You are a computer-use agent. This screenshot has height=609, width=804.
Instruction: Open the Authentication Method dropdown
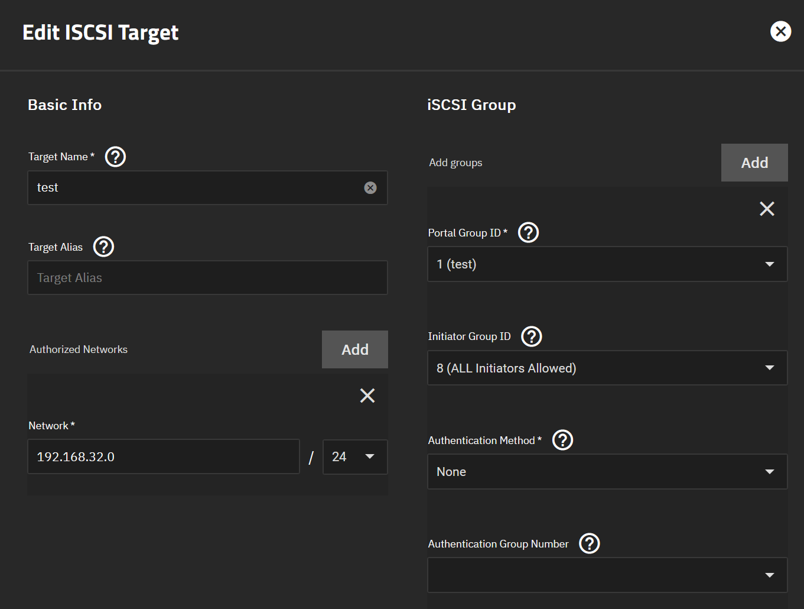coord(607,472)
